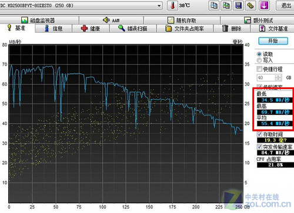The width and height of the screenshot is (294, 213).
Task: Click the copy screenshot to clipboard icon
Action: point(226,5)
